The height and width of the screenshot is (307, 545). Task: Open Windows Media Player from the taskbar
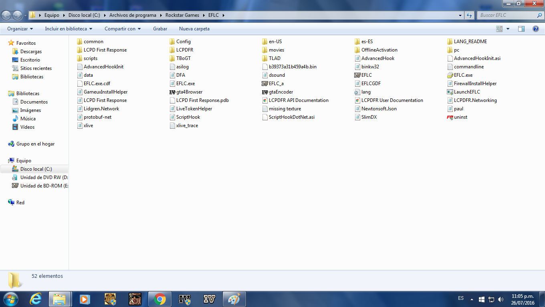point(85,299)
